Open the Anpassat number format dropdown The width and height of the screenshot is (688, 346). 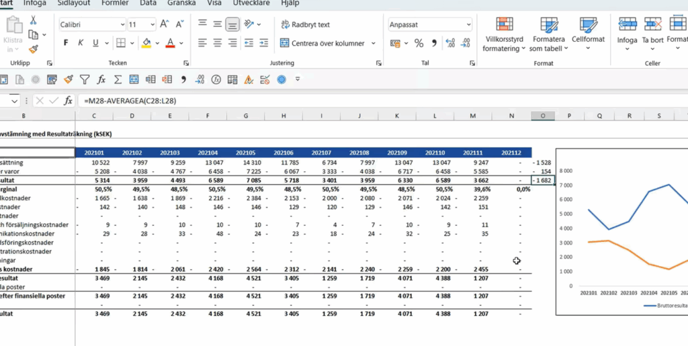(x=430, y=25)
